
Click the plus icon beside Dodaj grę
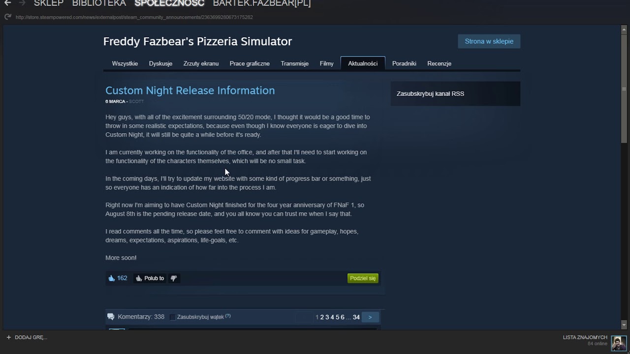[x=8, y=337]
